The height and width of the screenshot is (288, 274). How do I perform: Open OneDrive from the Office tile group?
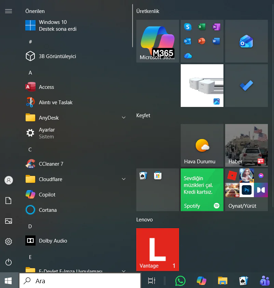188,55
